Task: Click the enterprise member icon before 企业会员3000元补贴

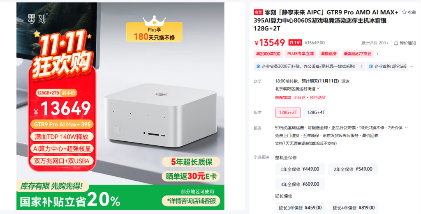Action: [258, 66]
